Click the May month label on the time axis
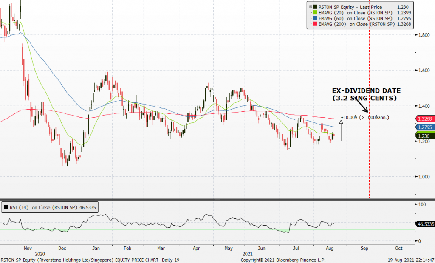Viewport: 435px width, 263px height. pyautogui.click(x=229, y=248)
